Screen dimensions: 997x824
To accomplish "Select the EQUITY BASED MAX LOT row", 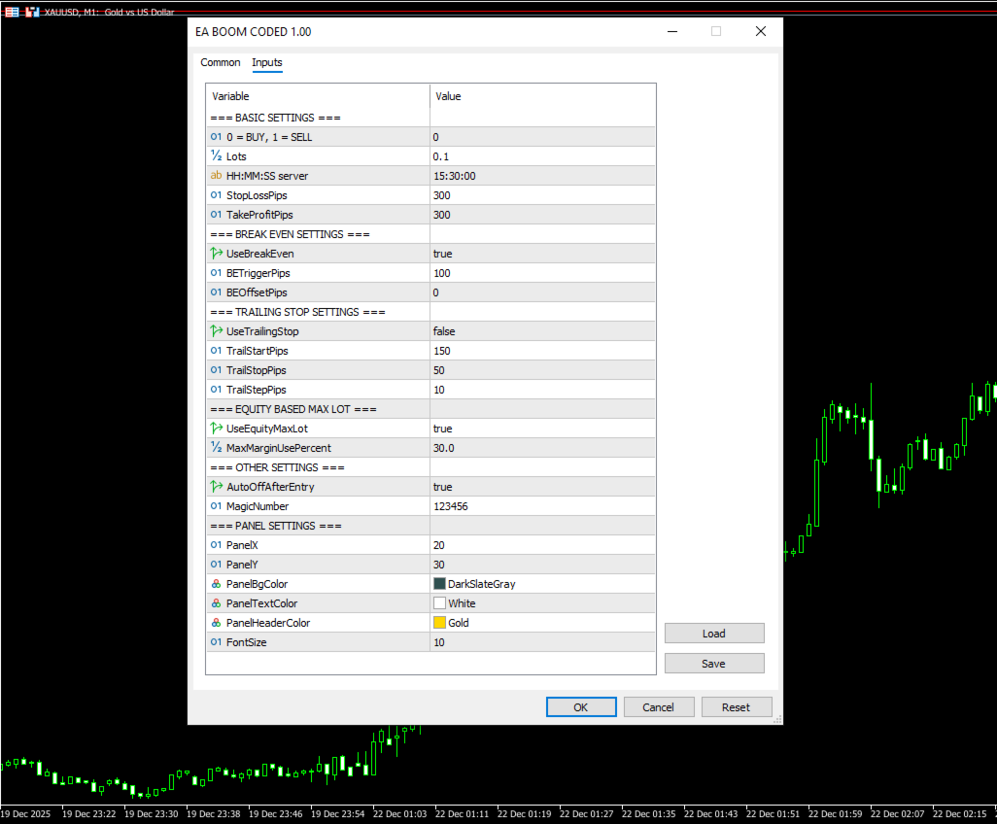I will (430, 408).
